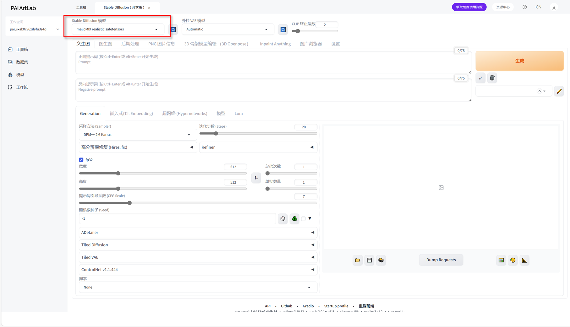Expand the Tiled VAE section
The height and width of the screenshot is (327, 570).
[198, 257]
